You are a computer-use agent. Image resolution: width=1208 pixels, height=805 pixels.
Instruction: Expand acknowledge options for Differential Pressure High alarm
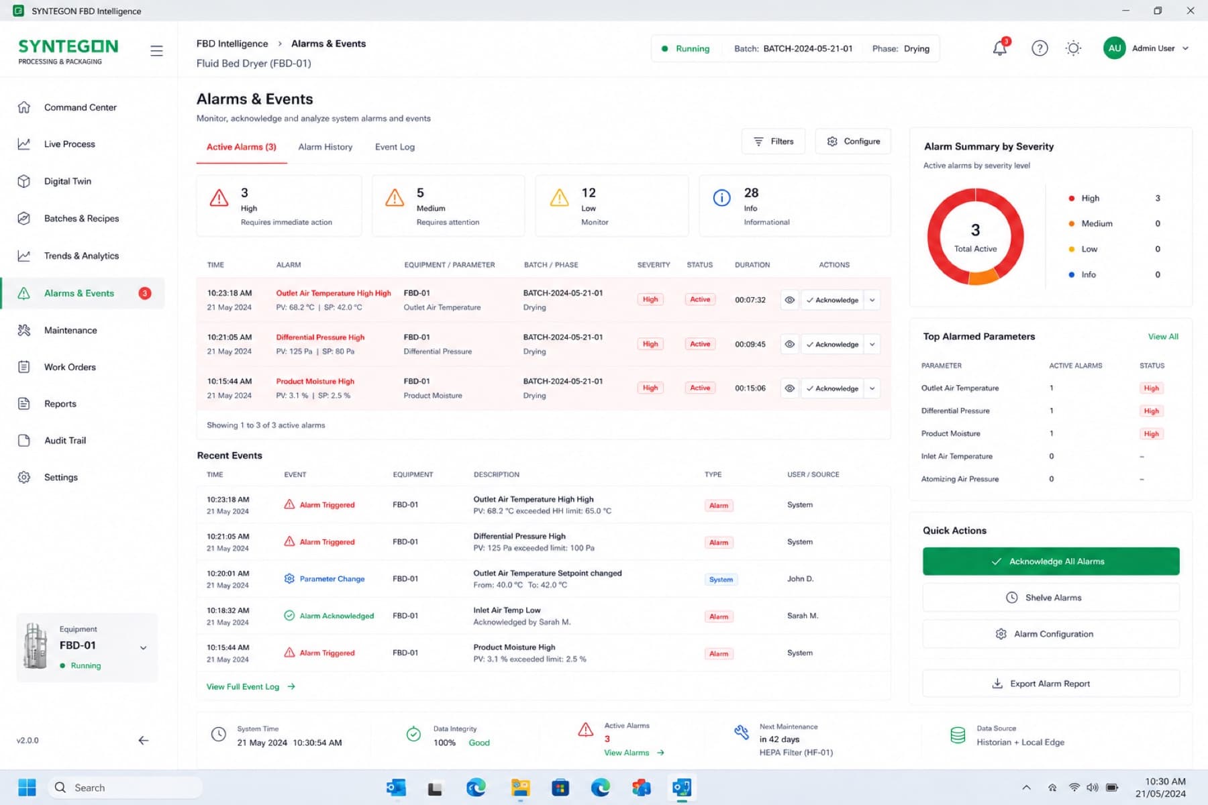tap(872, 344)
